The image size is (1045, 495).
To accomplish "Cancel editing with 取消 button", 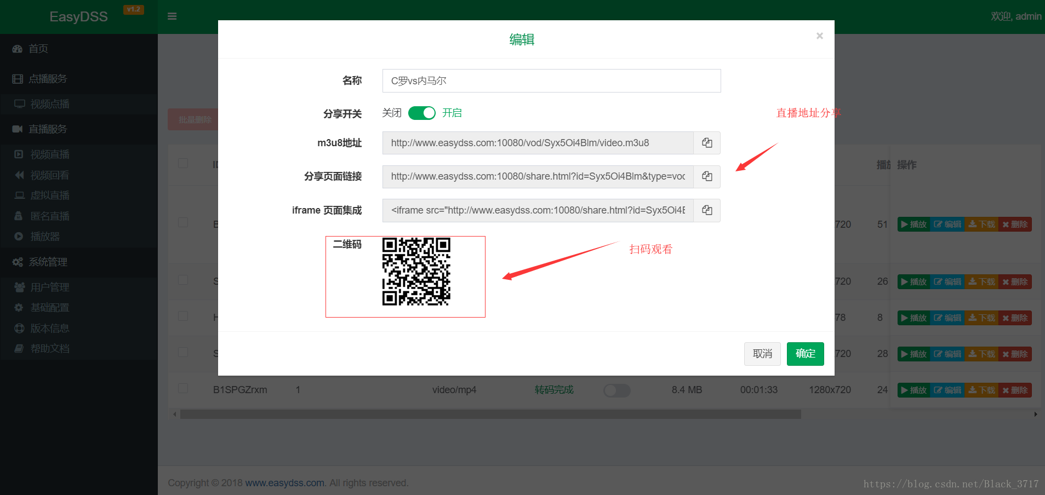I will [762, 354].
